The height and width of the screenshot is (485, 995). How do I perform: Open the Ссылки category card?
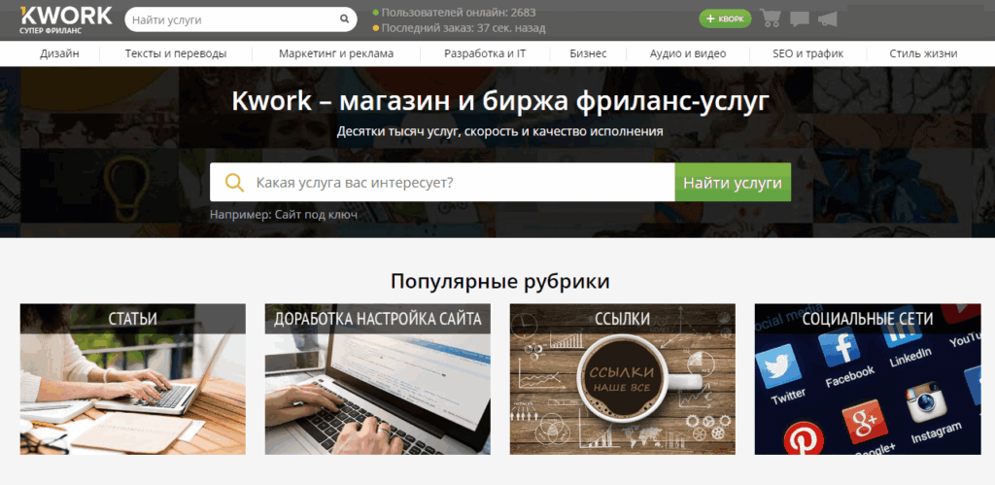[623, 379]
